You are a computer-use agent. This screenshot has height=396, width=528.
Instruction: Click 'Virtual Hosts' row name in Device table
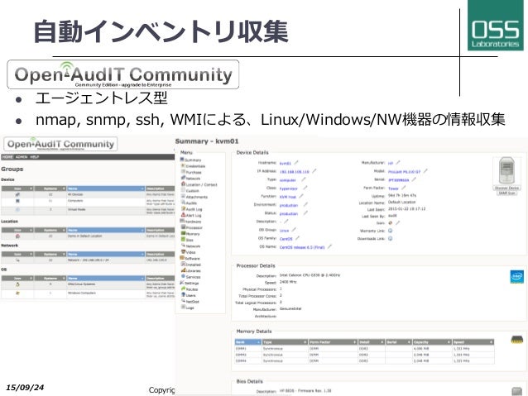coord(77,209)
